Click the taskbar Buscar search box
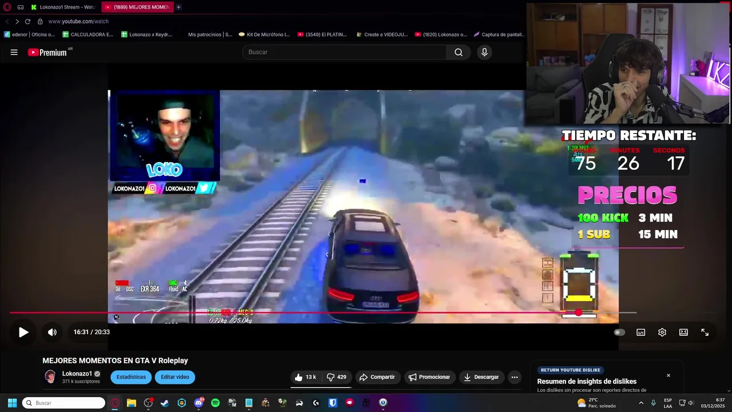This screenshot has height=412, width=732. [63, 403]
